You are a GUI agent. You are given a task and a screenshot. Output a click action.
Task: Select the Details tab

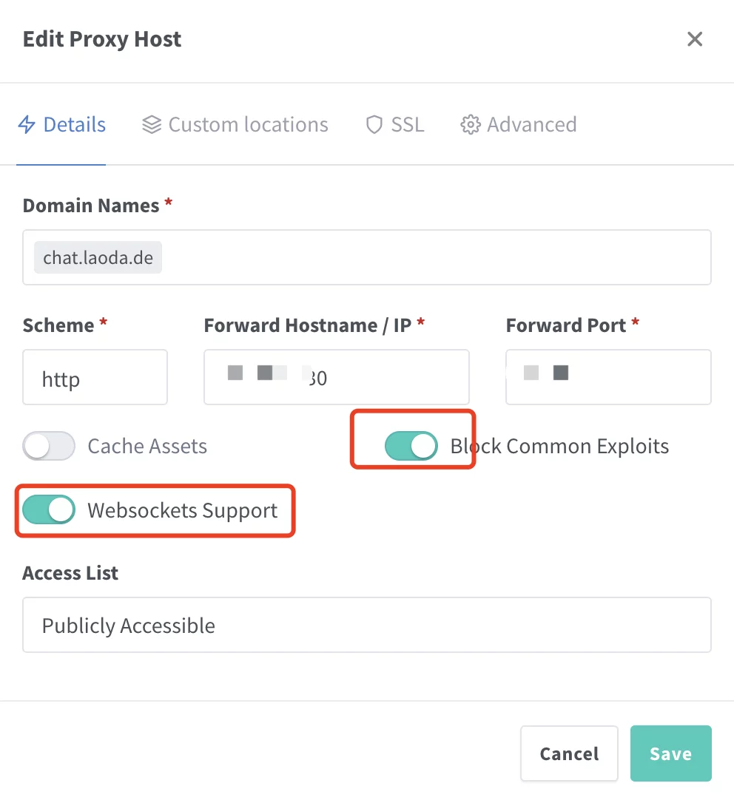pyautogui.click(x=74, y=125)
